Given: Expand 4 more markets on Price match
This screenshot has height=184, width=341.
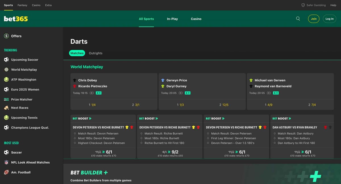Looking at the screenshot, I should [188, 93].
